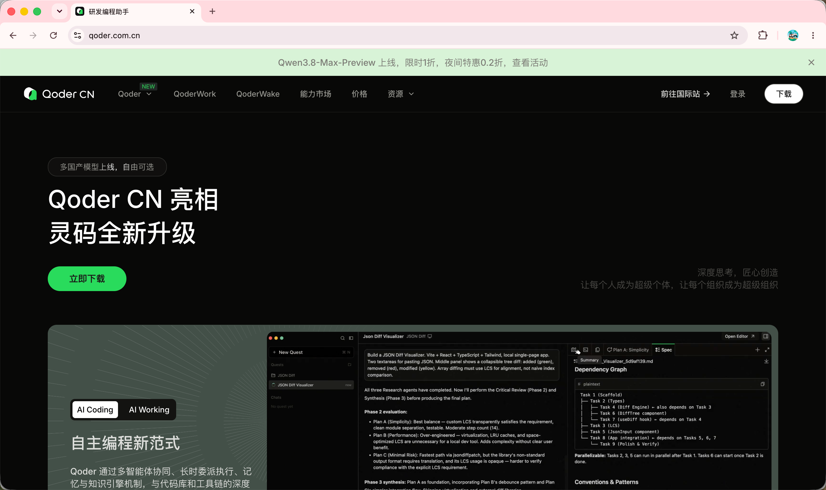Image resolution: width=826 pixels, height=490 pixels.
Task: Open the Chrome three-dot menu
Action: tap(813, 35)
